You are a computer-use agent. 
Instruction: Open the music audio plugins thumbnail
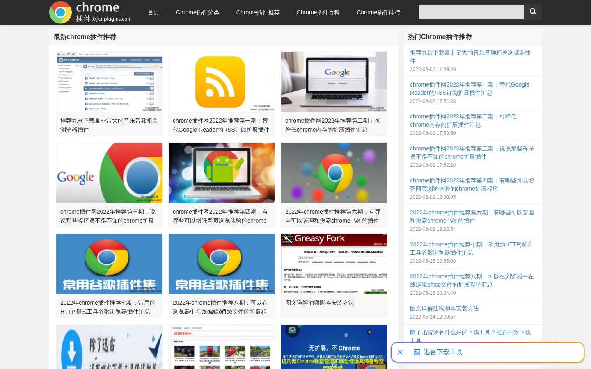click(x=109, y=82)
